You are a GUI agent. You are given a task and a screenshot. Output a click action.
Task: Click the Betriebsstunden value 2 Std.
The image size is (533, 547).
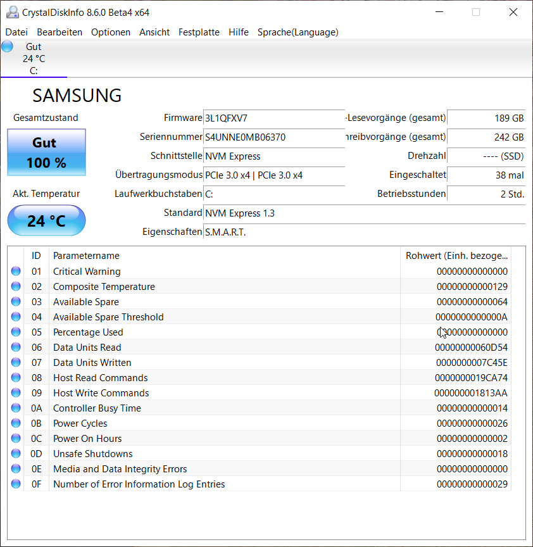pyautogui.click(x=486, y=194)
